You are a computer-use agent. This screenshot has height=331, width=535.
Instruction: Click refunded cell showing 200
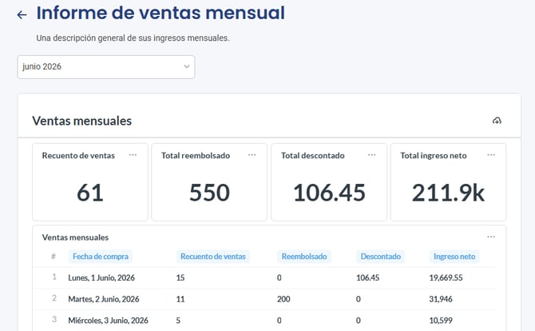point(283,299)
